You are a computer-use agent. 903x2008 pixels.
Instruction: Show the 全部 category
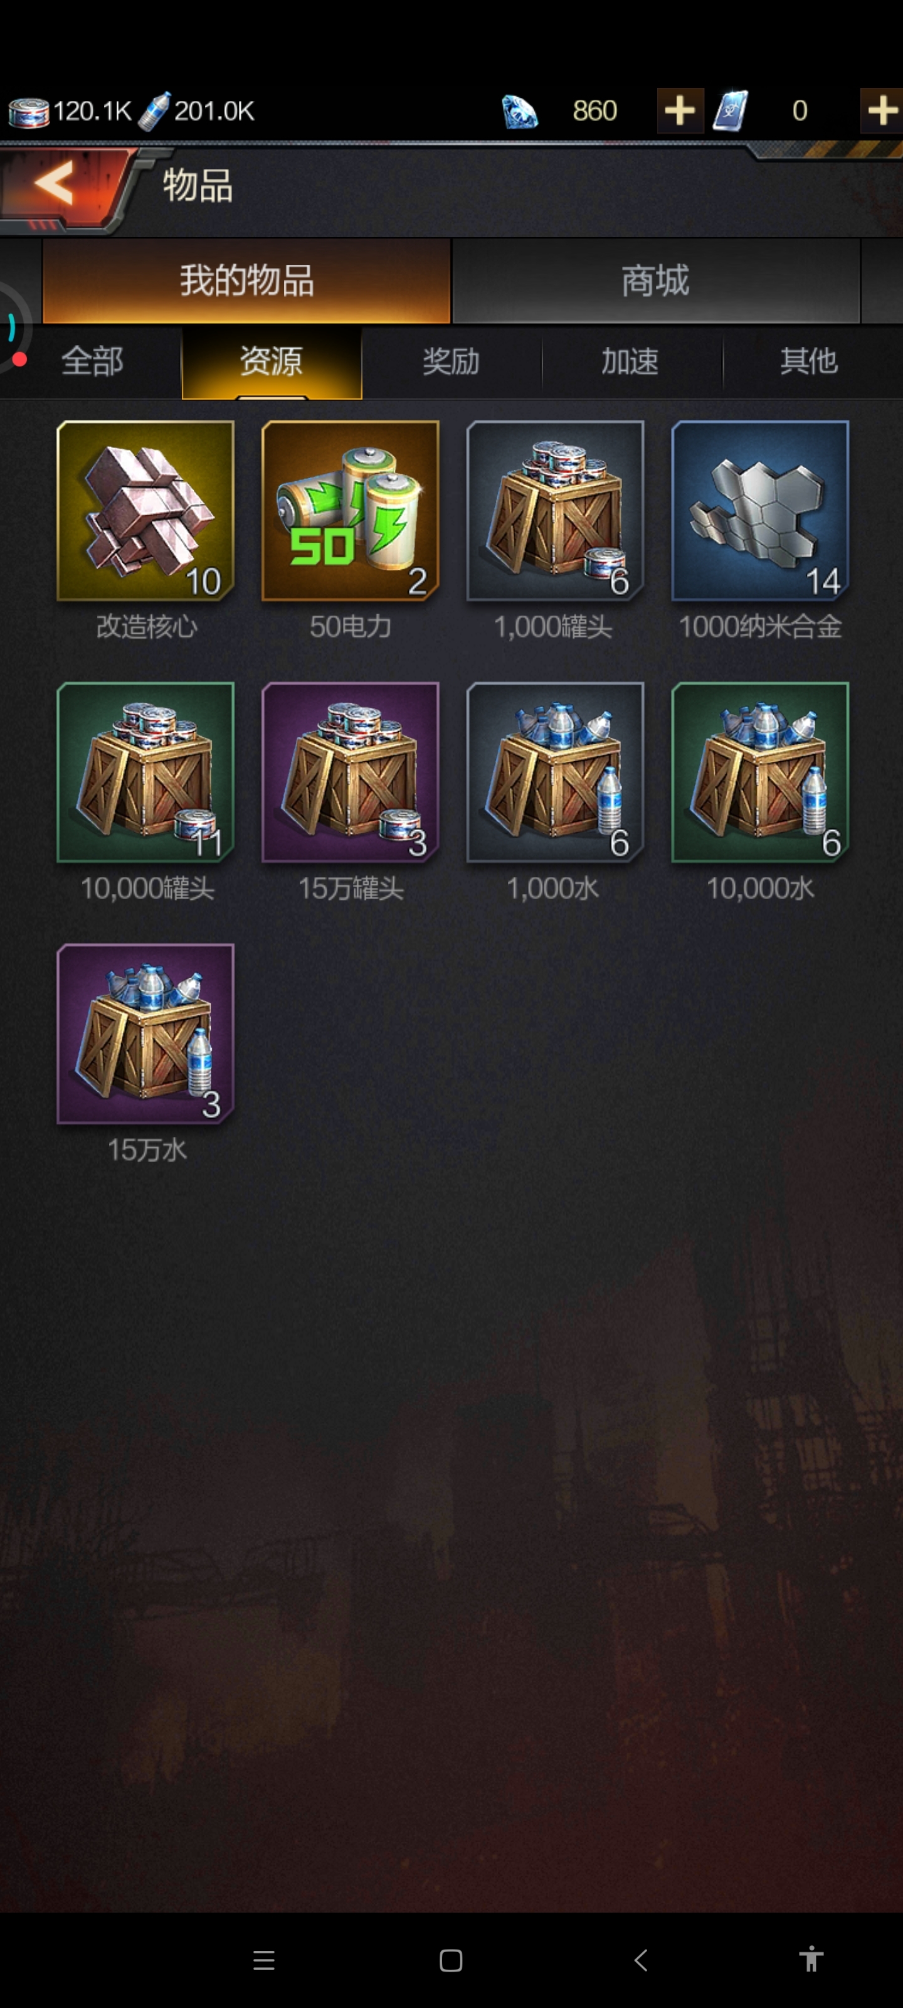[x=92, y=361]
